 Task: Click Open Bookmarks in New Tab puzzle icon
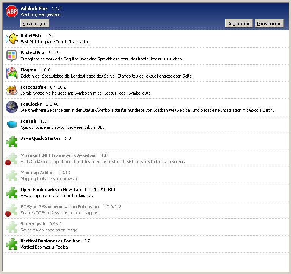coord(11,193)
